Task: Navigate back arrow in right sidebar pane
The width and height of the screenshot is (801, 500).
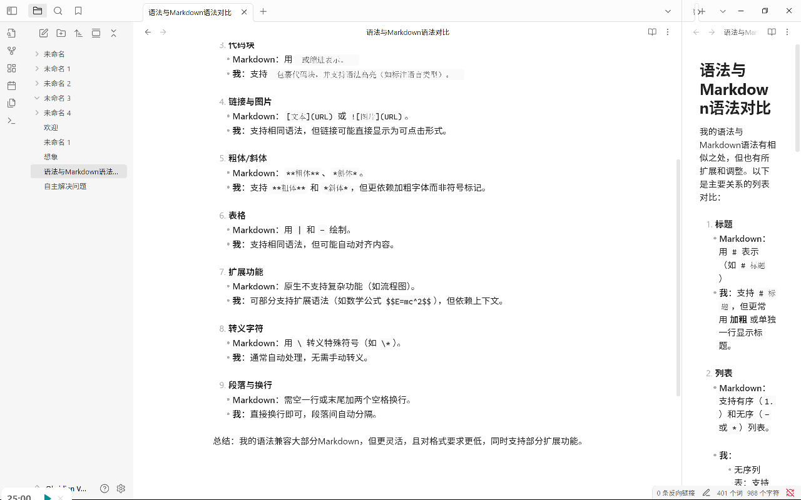Action: tap(696, 32)
